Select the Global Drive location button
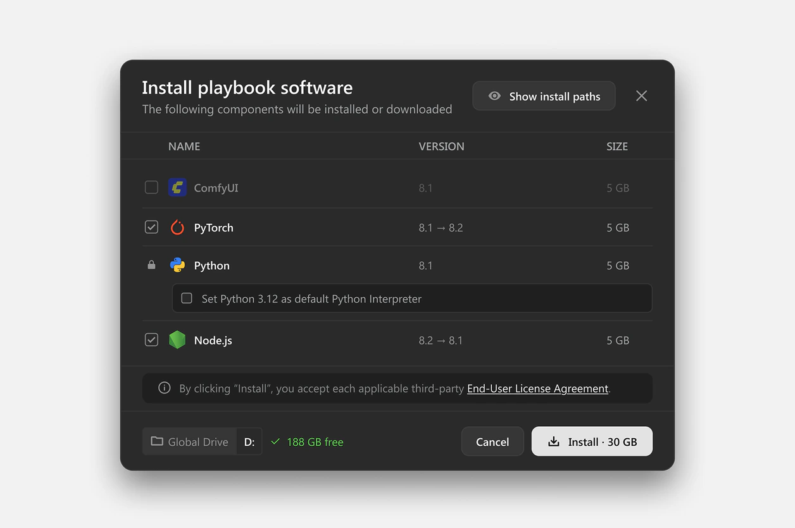 [189, 441]
